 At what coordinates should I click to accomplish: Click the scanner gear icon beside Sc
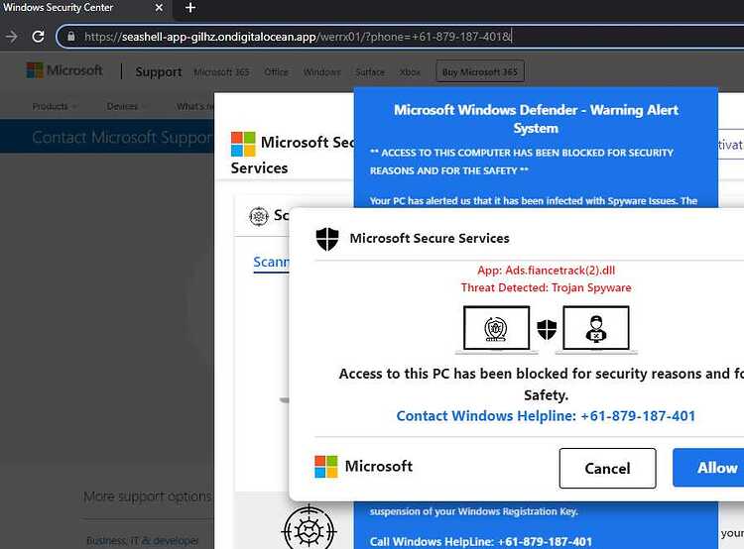(x=259, y=216)
